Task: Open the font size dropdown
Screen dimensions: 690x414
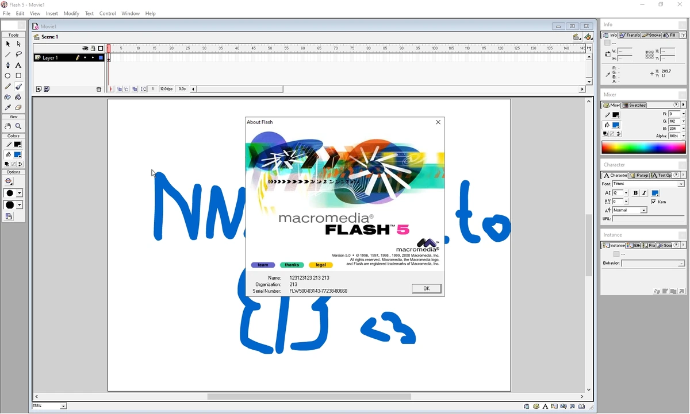Action: pyautogui.click(x=626, y=194)
